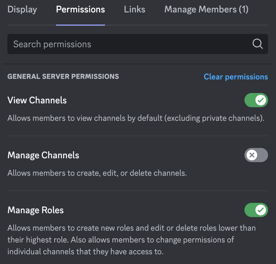Click the View Channels description text
The image size is (276, 264).
pos(136,118)
